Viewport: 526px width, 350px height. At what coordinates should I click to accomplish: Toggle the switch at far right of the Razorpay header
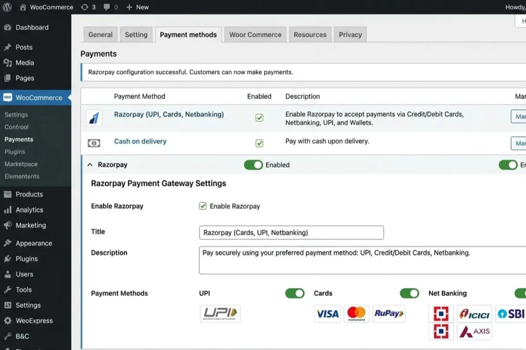(x=508, y=165)
